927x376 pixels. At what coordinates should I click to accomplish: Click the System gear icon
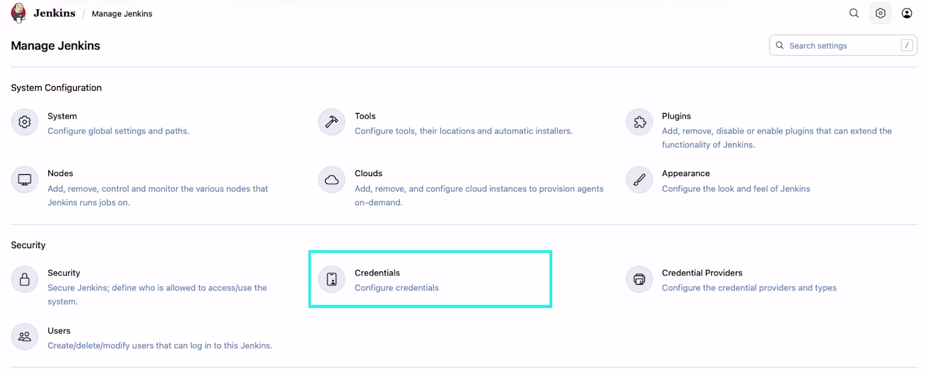click(25, 122)
